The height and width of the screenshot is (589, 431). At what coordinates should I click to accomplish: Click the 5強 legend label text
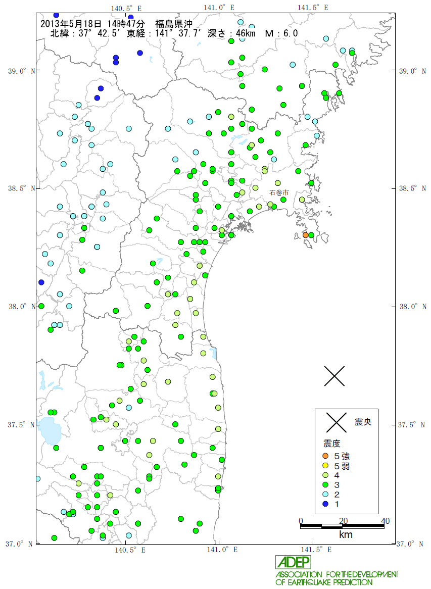tap(342, 456)
